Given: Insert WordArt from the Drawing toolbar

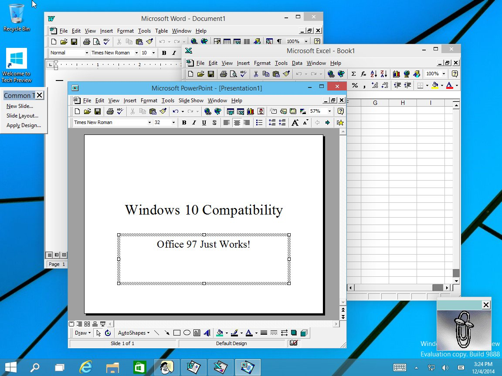Looking at the screenshot, I should [207, 333].
